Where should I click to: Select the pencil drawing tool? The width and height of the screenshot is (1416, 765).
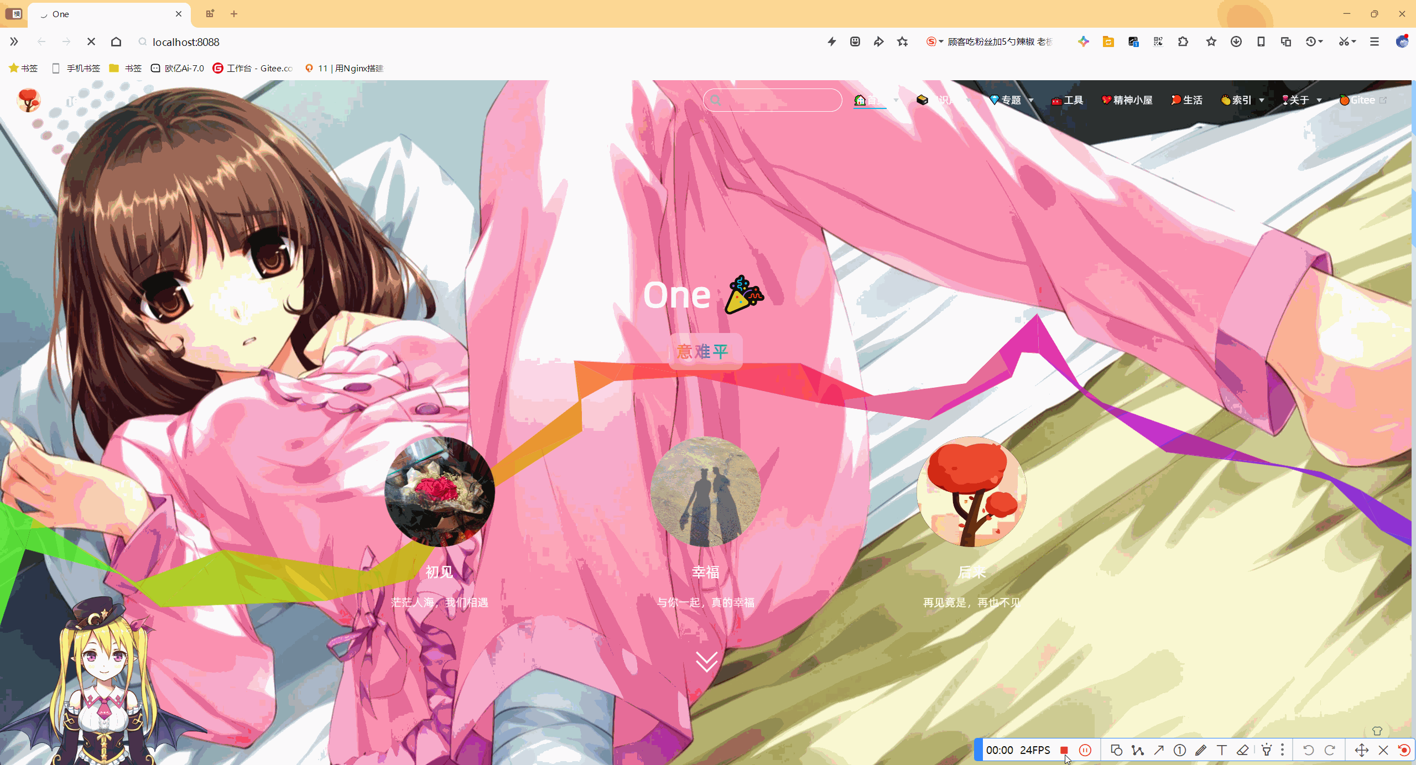(1201, 750)
